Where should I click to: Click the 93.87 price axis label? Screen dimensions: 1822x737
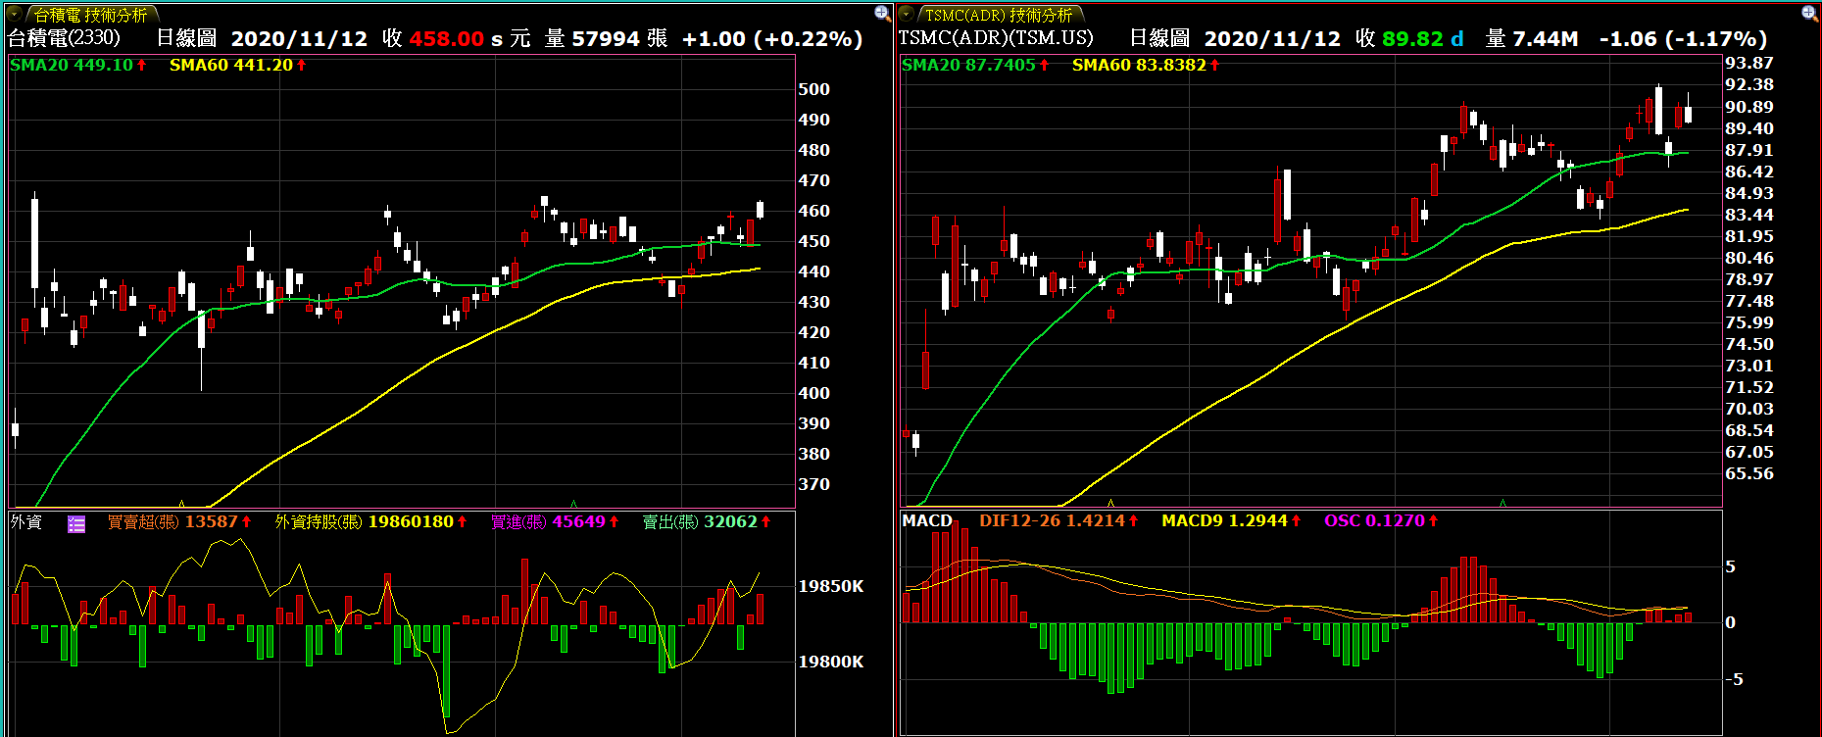click(1749, 63)
